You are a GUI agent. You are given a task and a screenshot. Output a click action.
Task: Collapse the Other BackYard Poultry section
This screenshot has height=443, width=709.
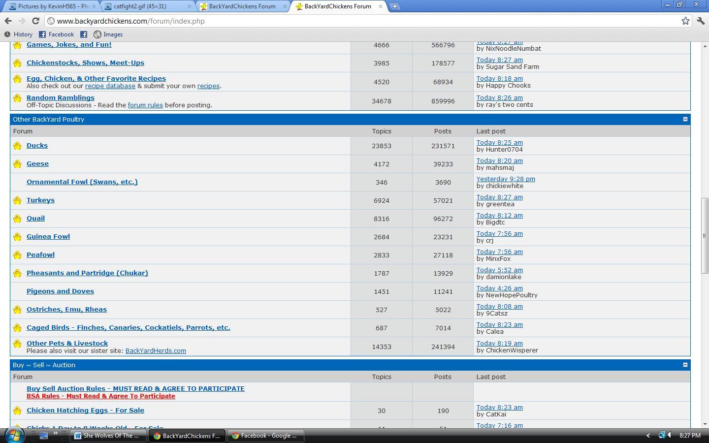pyautogui.click(x=685, y=119)
